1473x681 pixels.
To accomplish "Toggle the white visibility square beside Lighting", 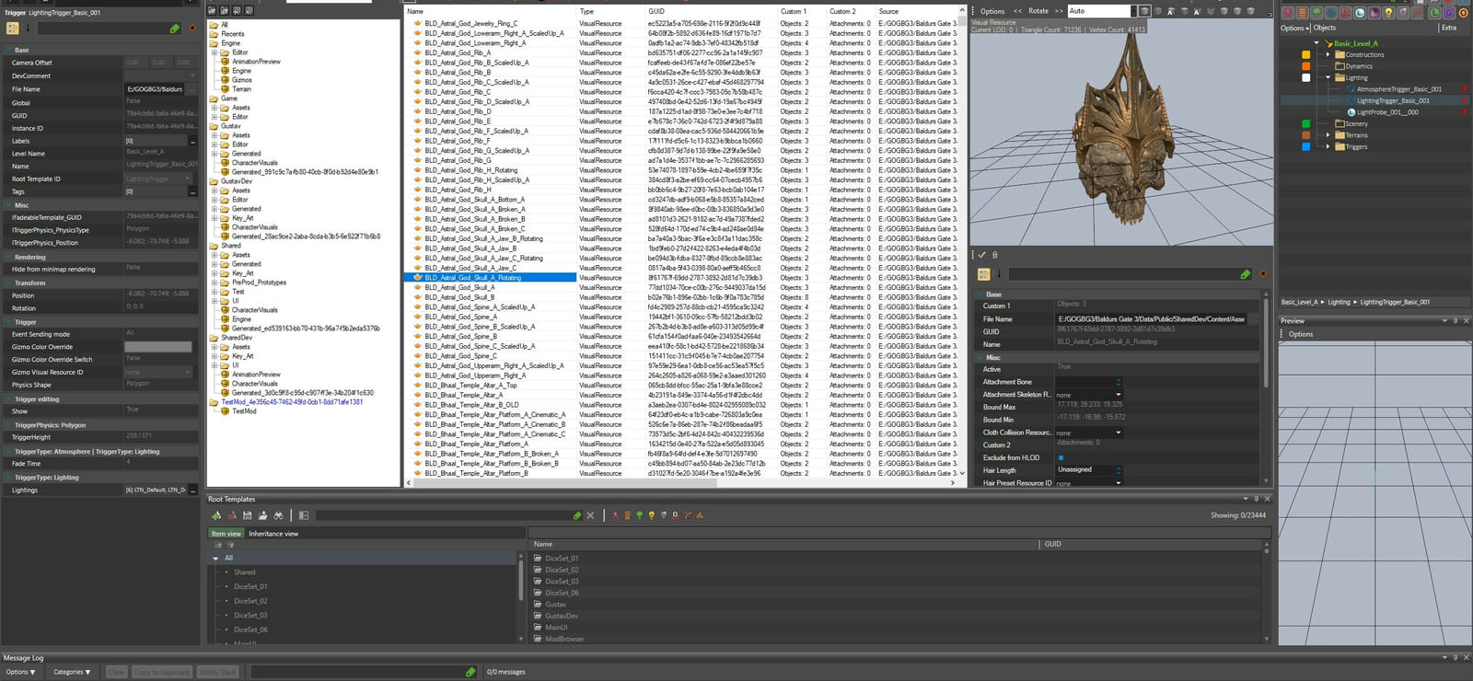I will tap(1305, 77).
